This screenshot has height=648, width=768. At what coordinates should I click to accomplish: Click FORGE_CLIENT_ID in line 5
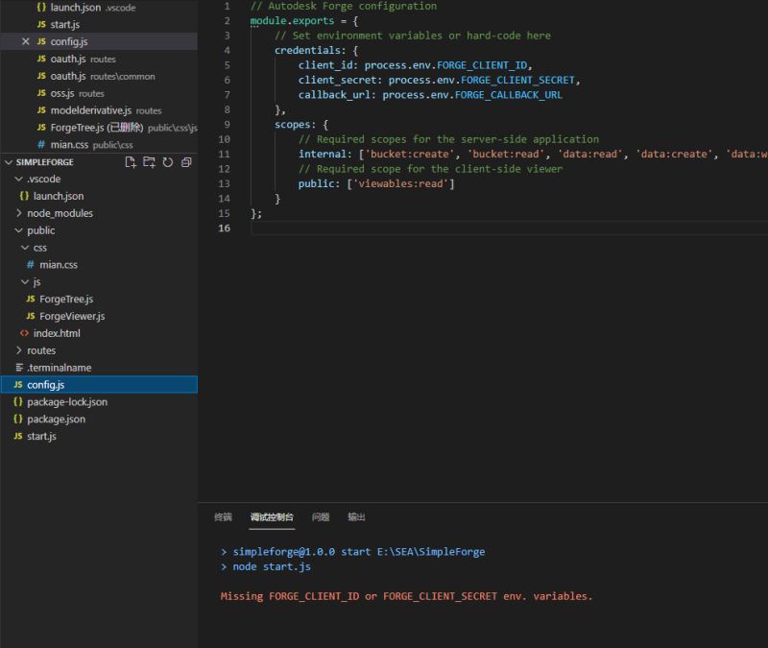tap(482, 65)
